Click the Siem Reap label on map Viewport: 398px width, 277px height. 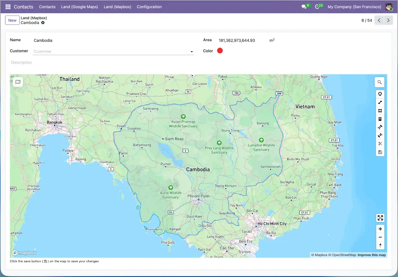coord(174,139)
